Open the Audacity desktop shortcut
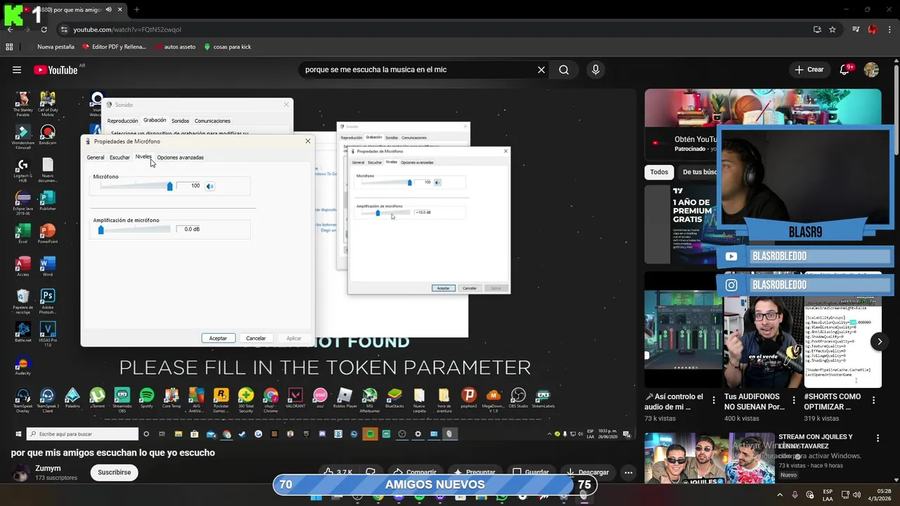This screenshot has height=506, width=900. click(x=22, y=366)
